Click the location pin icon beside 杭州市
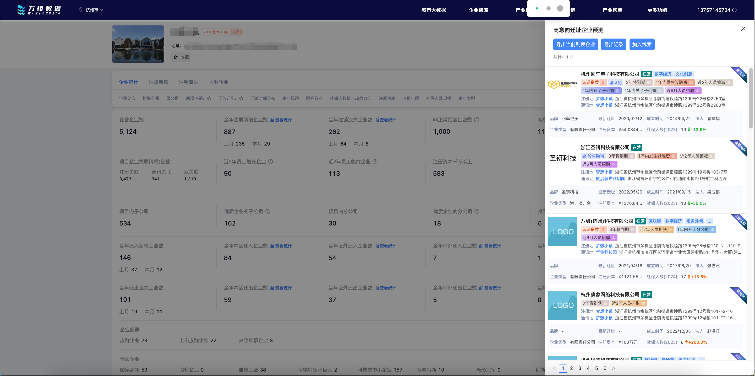The width and height of the screenshot is (755, 376). [81, 10]
